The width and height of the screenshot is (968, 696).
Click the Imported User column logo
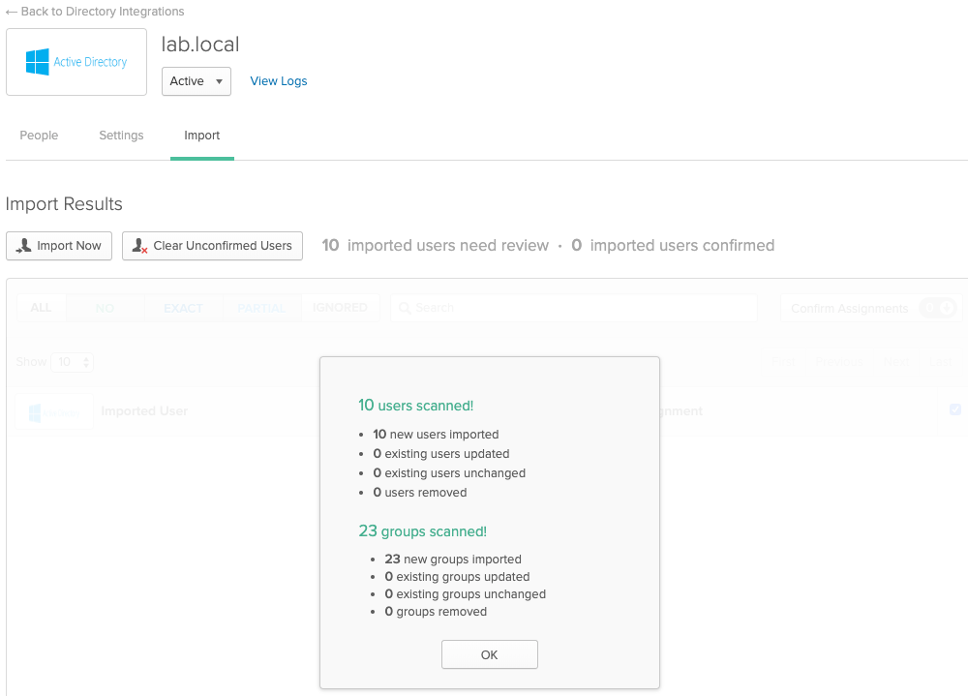point(54,411)
